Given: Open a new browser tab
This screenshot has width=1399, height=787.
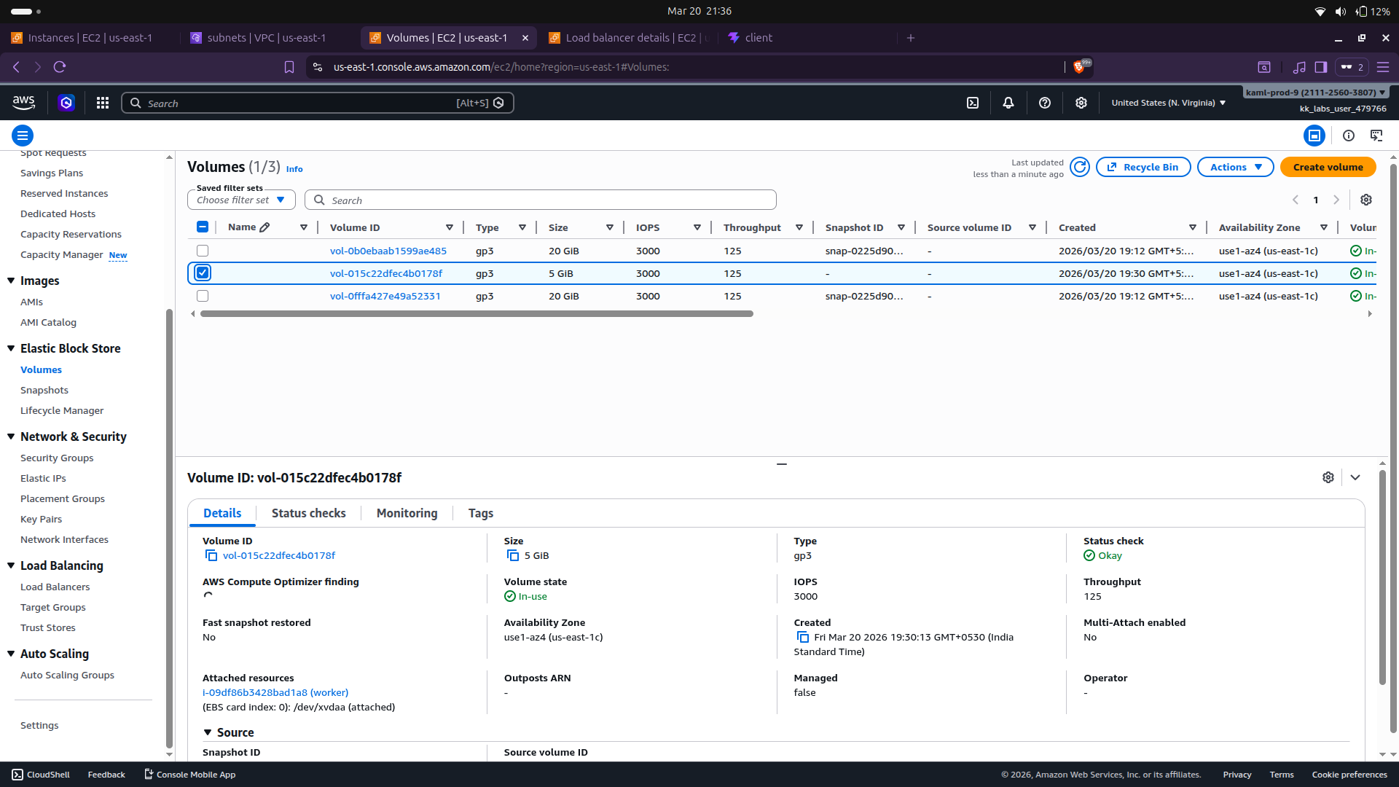Looking at the screenshot, I should click(911, 38).
